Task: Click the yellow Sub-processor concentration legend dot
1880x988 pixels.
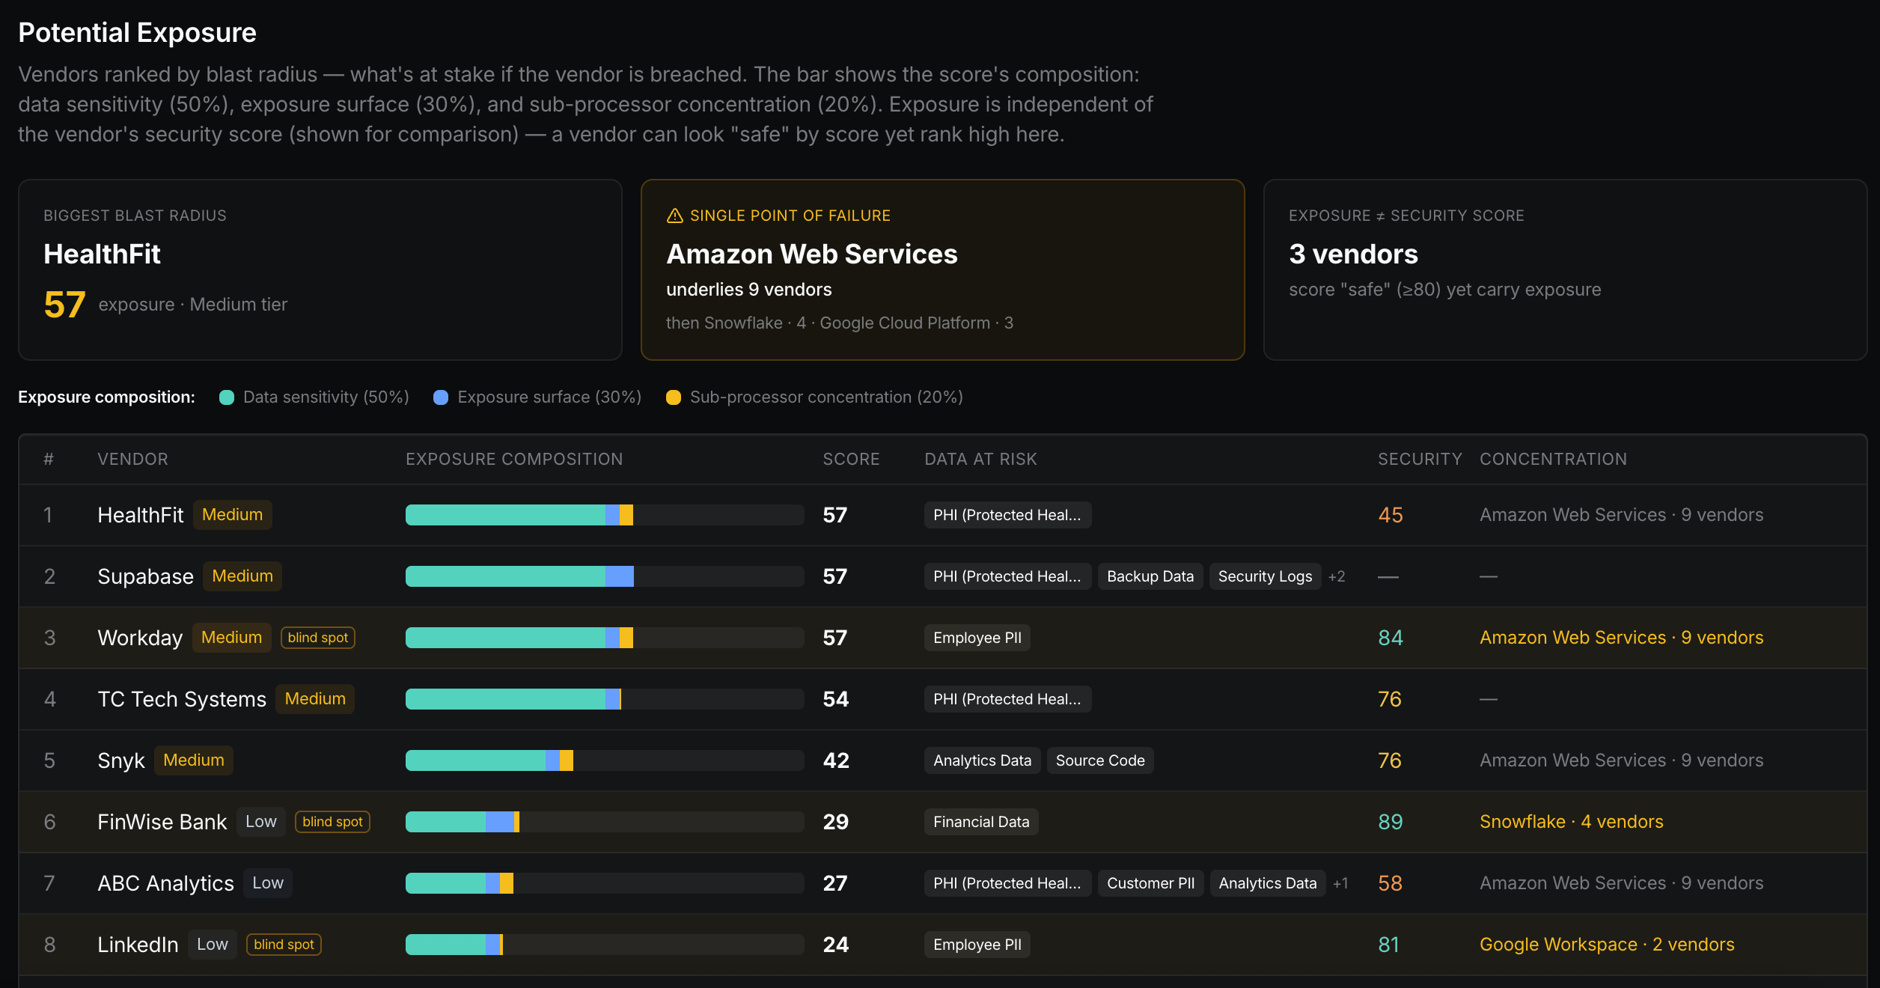Action: (x=674, y=397)
